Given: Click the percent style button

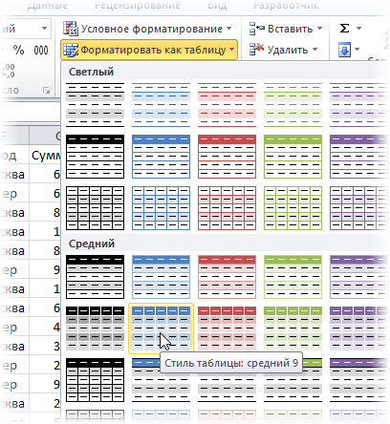Looking at the screenshot, I should [18, 50].
